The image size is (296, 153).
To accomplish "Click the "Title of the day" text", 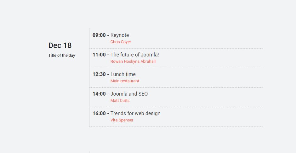I will pyautogui.click(x=61, y=56).
